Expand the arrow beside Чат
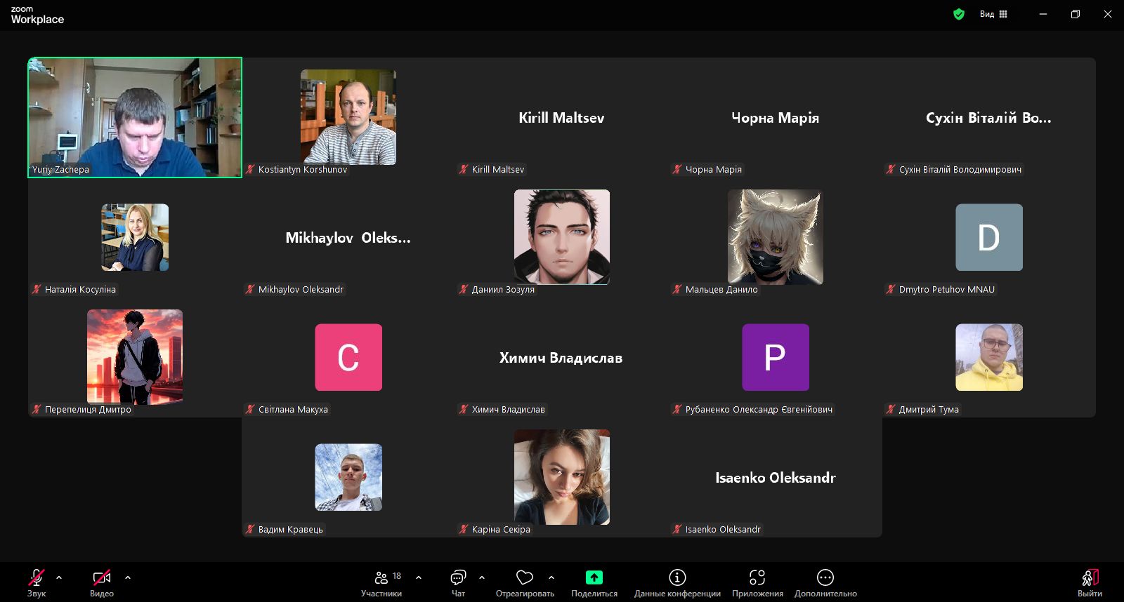Screen dimensions: 1124x602 [482, 577]
